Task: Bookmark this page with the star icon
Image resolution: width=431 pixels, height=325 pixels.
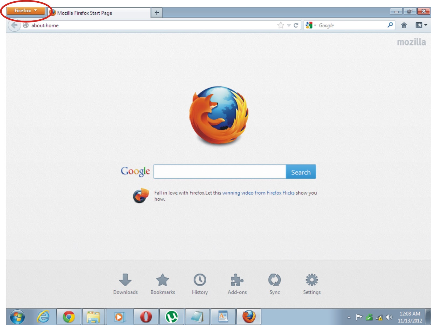Action: pyautogui.click(x=281, y=25)
